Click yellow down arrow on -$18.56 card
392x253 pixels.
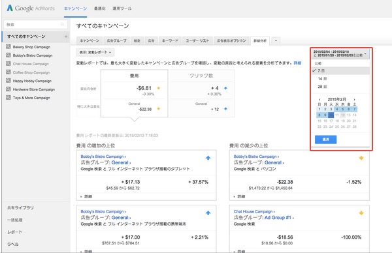tap(361, 213)
